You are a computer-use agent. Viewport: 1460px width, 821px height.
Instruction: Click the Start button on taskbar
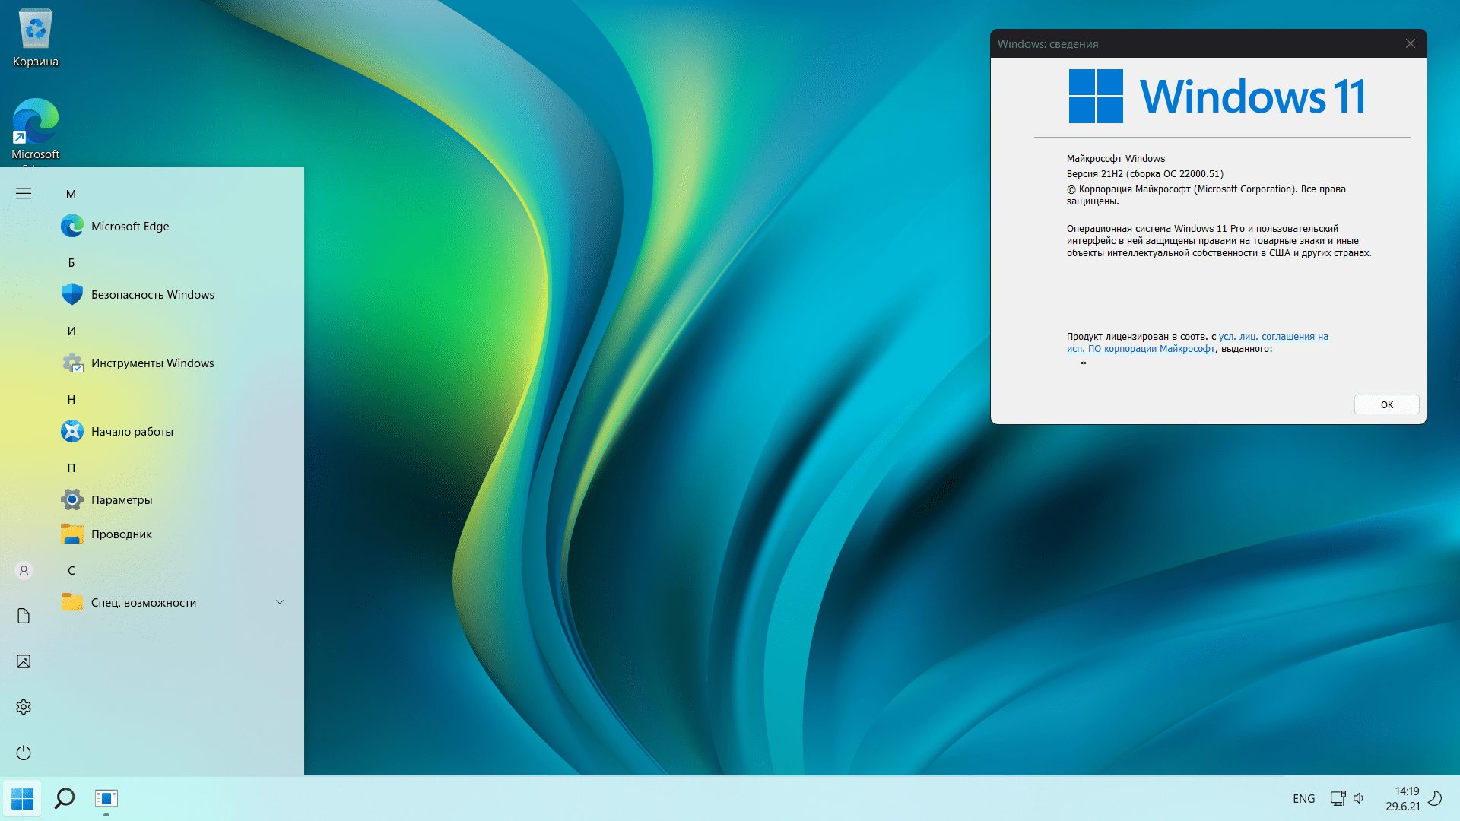coord(22,798)
